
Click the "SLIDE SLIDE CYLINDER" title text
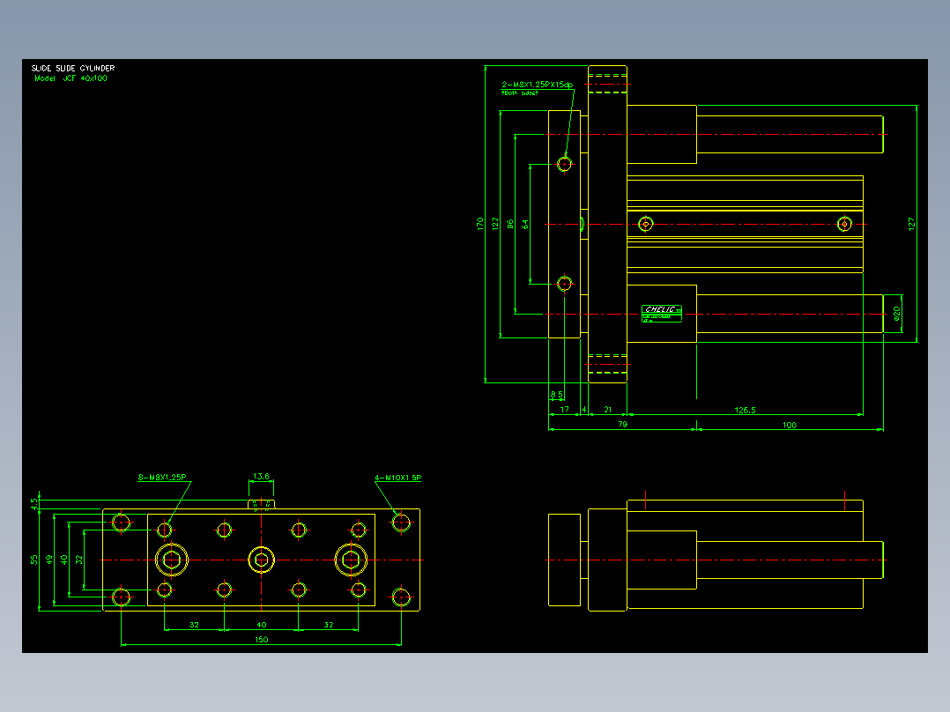[x=72, y=69]
